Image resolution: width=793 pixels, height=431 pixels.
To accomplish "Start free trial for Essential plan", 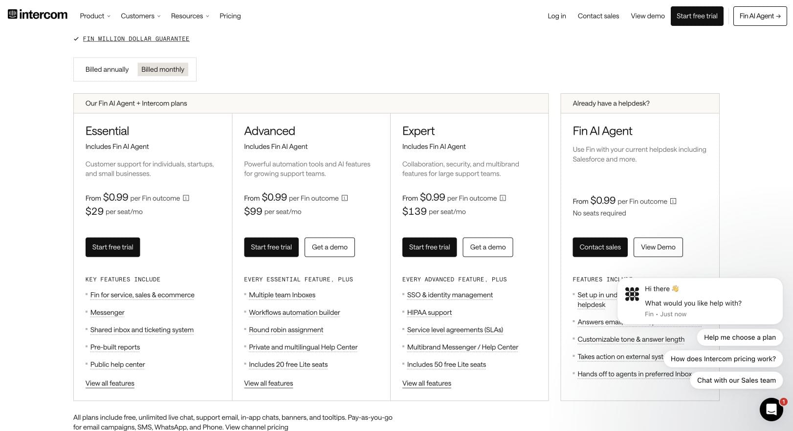I will pyautogui.click(x=113, y=247).
